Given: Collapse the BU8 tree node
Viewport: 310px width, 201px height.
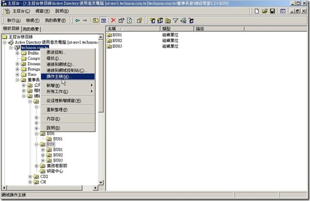Looking at the screenshot, I should tap(36, 145).
